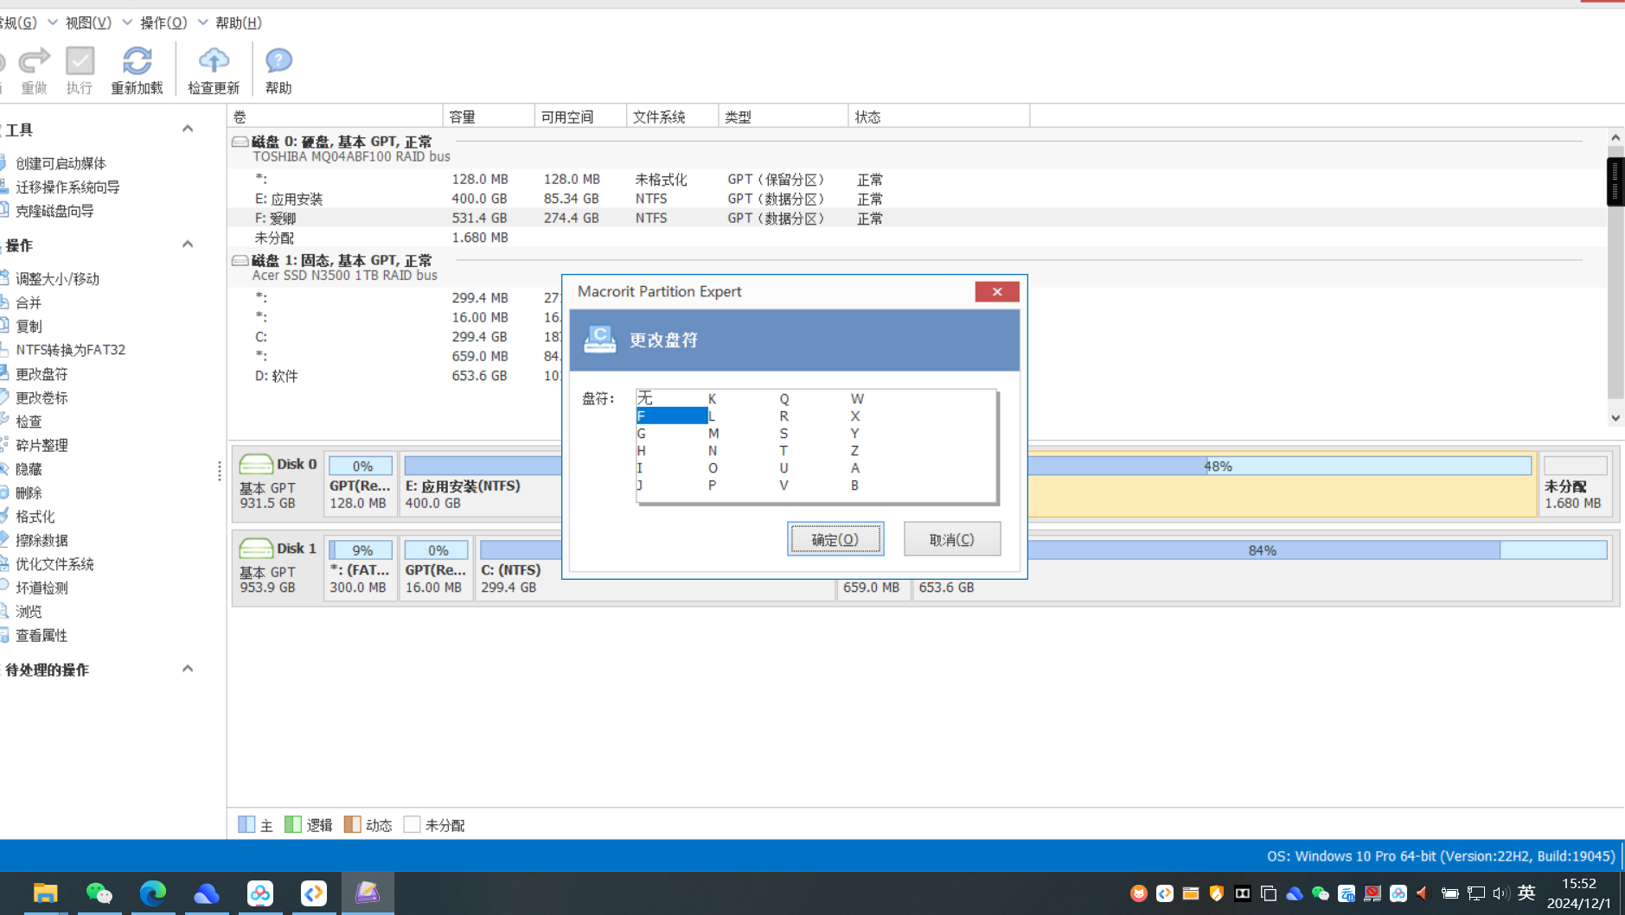Select E: 应用安装(NTFS) partition block
Viewport: 1625px width, 915px height.
pyautogui.click(x=481, y=485)
